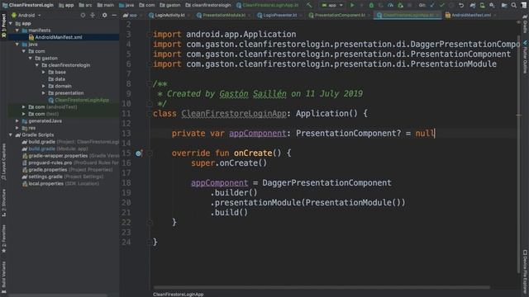
Task: Open the Layout Captures side tab
Action: tap(3, 162)
